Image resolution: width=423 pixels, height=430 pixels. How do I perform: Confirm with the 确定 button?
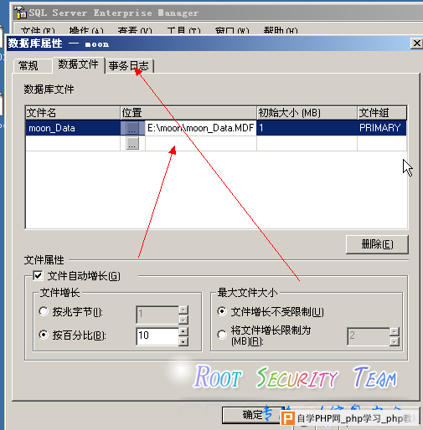(252, 415)
